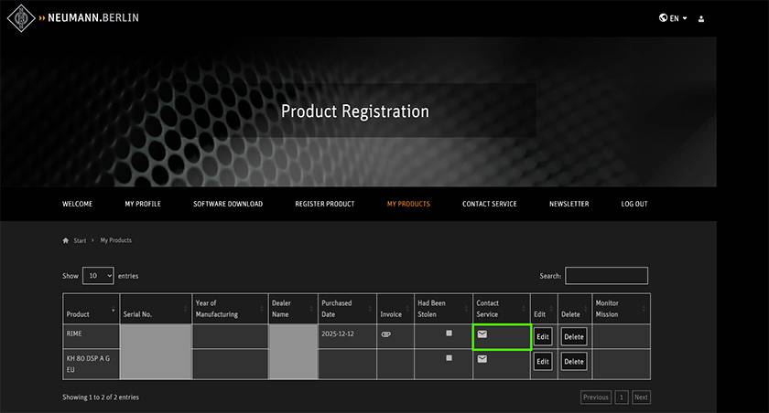Go to Register Product tab
This screenshot has height=413, width=769.
(324, 204)
